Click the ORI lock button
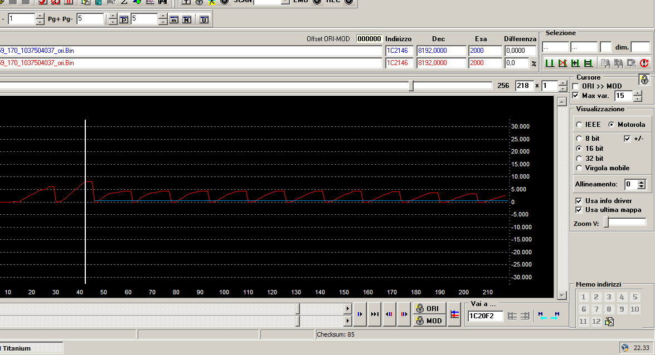This screenshot has width=655, height=355. pos(429,308)
